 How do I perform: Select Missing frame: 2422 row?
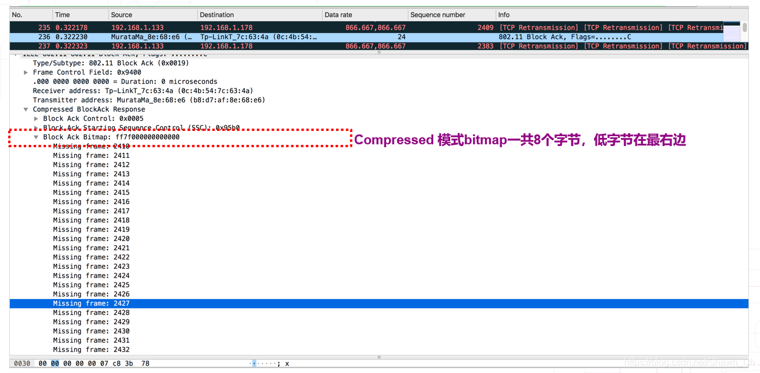(x=379, y=257)
